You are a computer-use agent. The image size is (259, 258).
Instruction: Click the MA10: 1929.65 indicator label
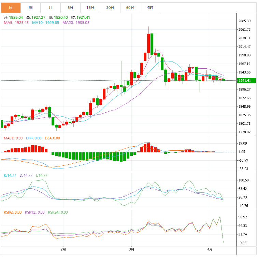(45, 23)
